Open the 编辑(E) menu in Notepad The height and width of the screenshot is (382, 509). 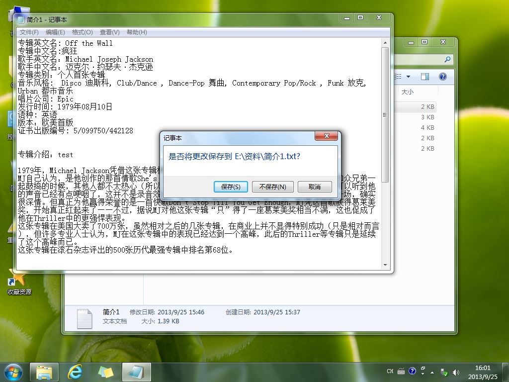pos(55,32)
